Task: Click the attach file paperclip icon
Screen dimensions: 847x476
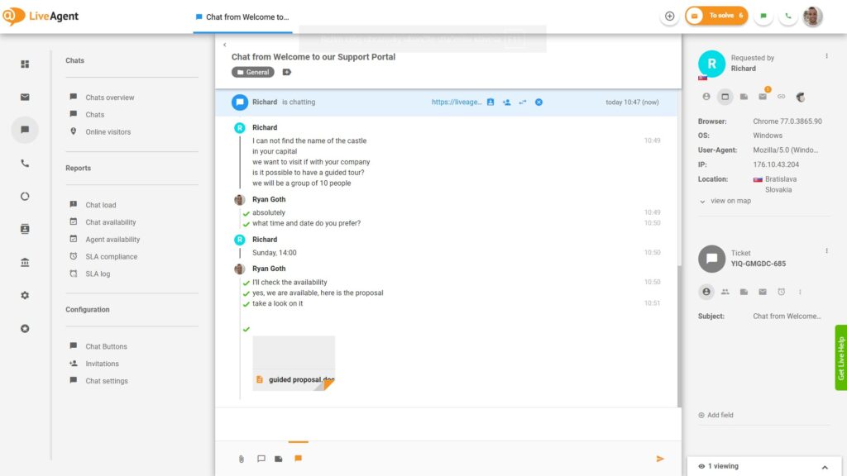Action: tap(242, 459)
